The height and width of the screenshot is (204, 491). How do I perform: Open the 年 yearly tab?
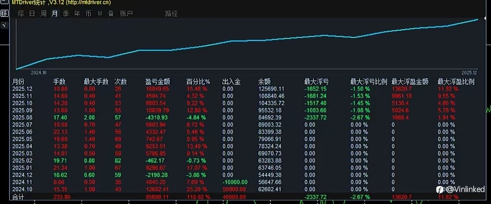click(x=77, y=13)
